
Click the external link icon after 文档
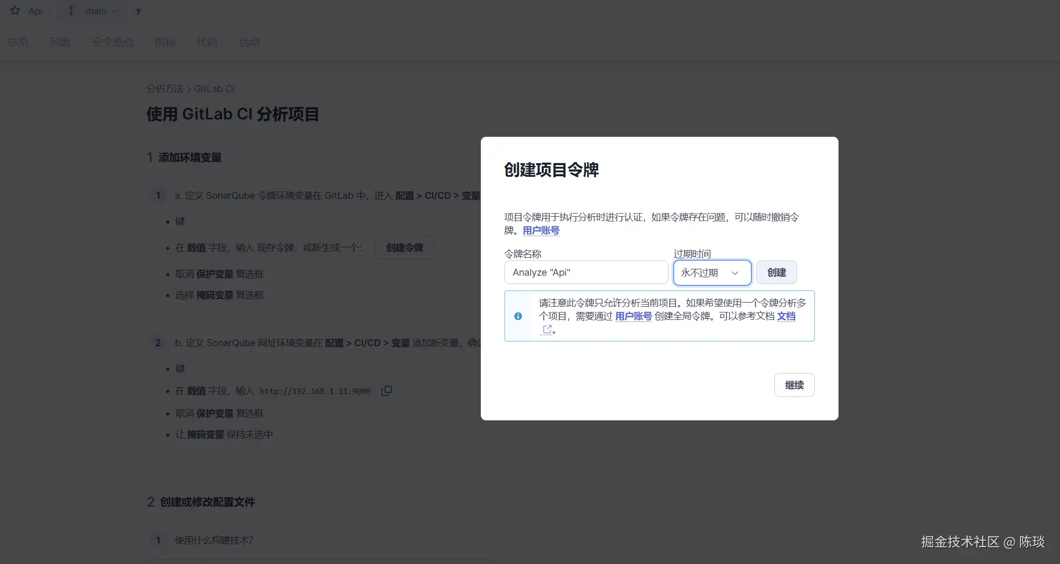click(x=547, y=329)
